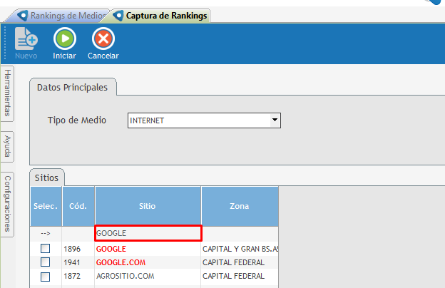This screenshot has width=445, height=288.
Task: Select the Datos Principales tab
Action: point(72,87)
